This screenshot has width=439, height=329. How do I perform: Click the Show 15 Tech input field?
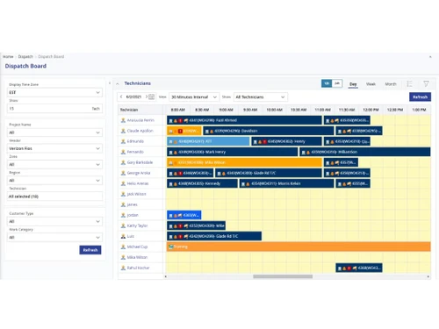click(54, 109)
